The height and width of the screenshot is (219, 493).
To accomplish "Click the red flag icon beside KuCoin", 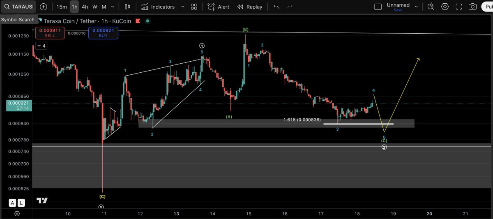I will (x=138, y=21).
